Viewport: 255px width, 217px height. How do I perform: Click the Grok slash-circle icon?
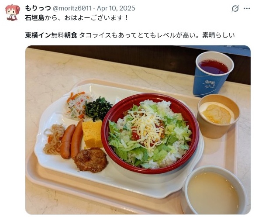(x=235, y=8)
